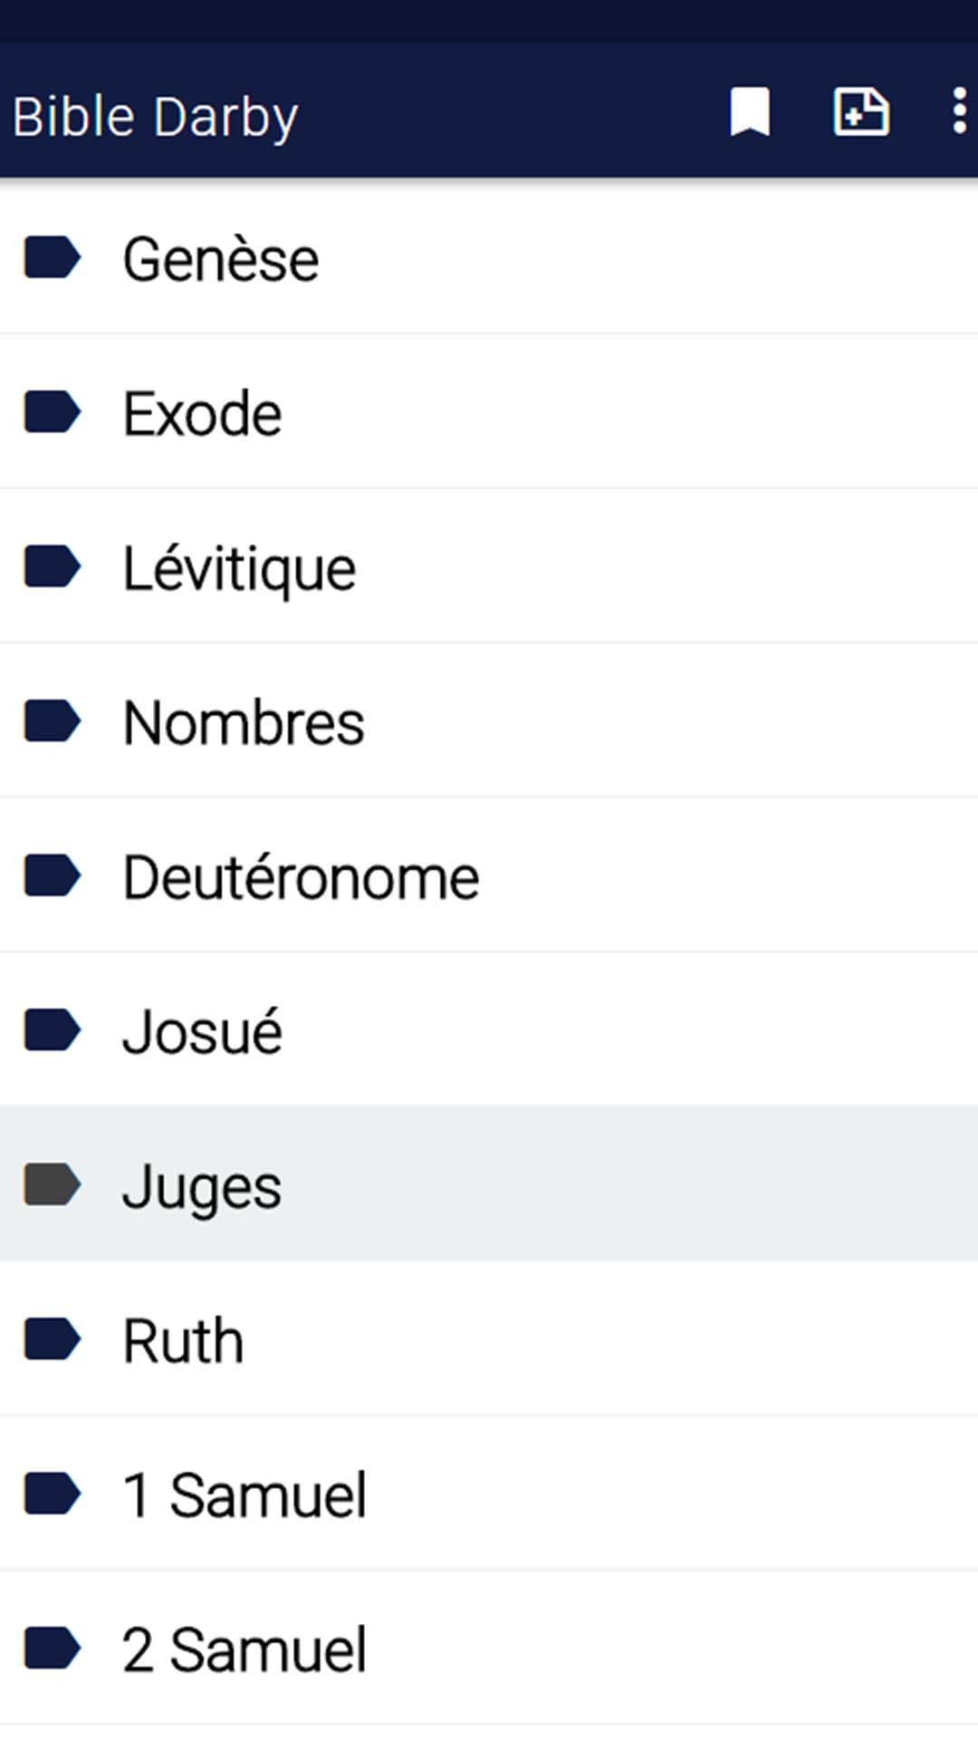Tap the Bible Darby title
The height and width of the screenshot is (1740, 978).
pyautogui.click(x=156, y=116)
